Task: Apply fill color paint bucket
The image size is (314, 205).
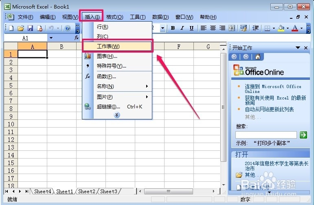Action: pyautogui.click(x=281, y=28)
